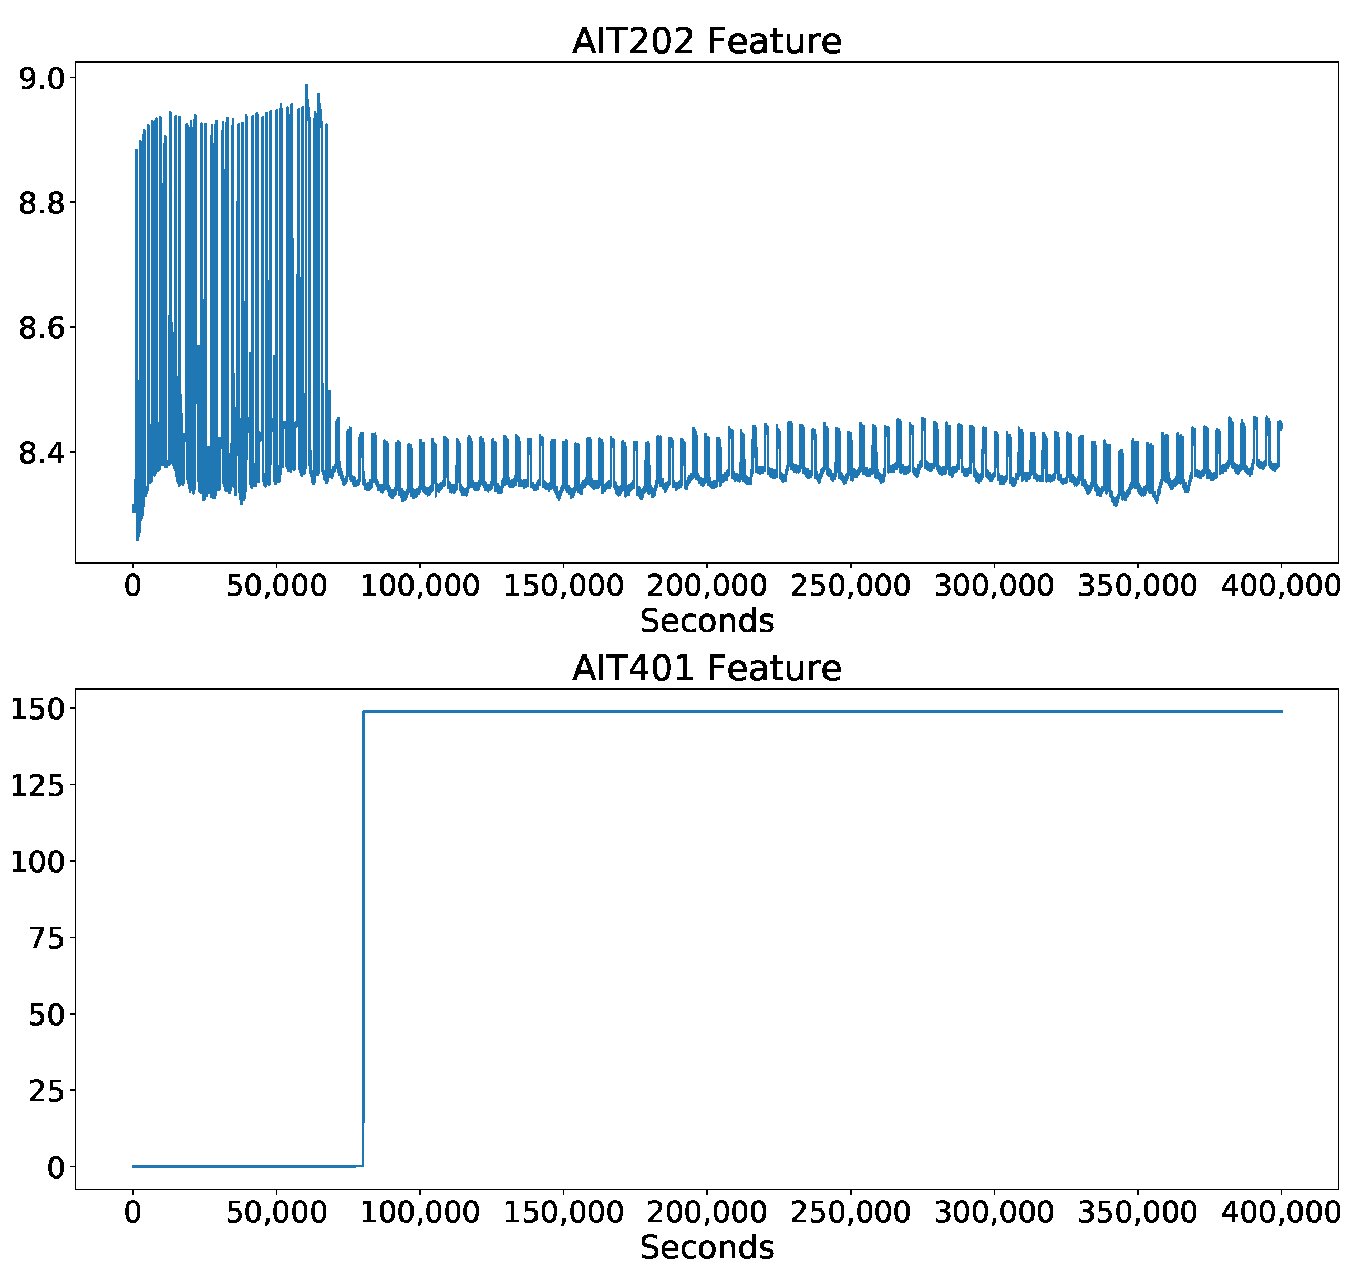Click the 8.6 y-axis tick label
The image size is (1372, 1270).
[41, 329]
